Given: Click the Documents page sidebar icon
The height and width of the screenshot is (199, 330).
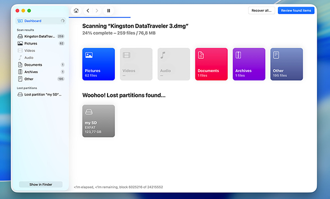Looking at the screenshot, I should (20, 65).
